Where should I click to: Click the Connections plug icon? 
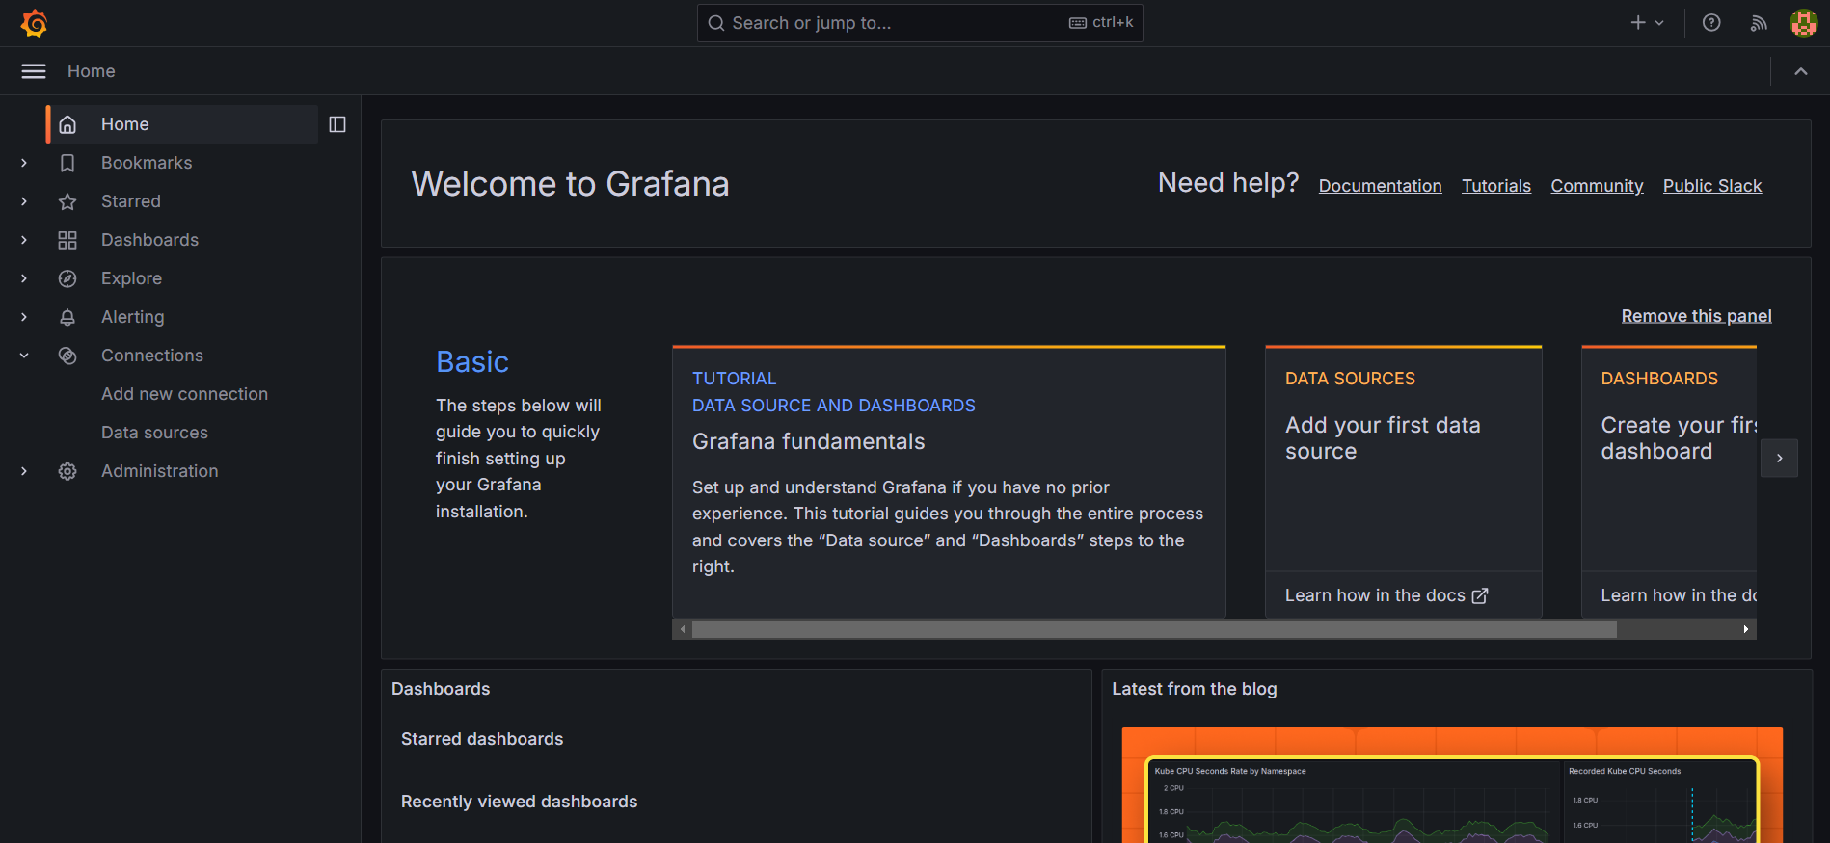coord(67,356)
